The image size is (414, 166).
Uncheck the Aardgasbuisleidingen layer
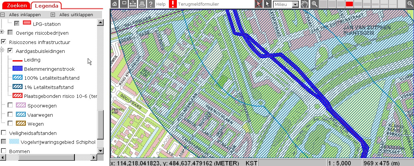click(x=10, y=51)
